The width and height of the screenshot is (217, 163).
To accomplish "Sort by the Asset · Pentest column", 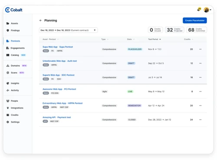I will coord(50,39).
